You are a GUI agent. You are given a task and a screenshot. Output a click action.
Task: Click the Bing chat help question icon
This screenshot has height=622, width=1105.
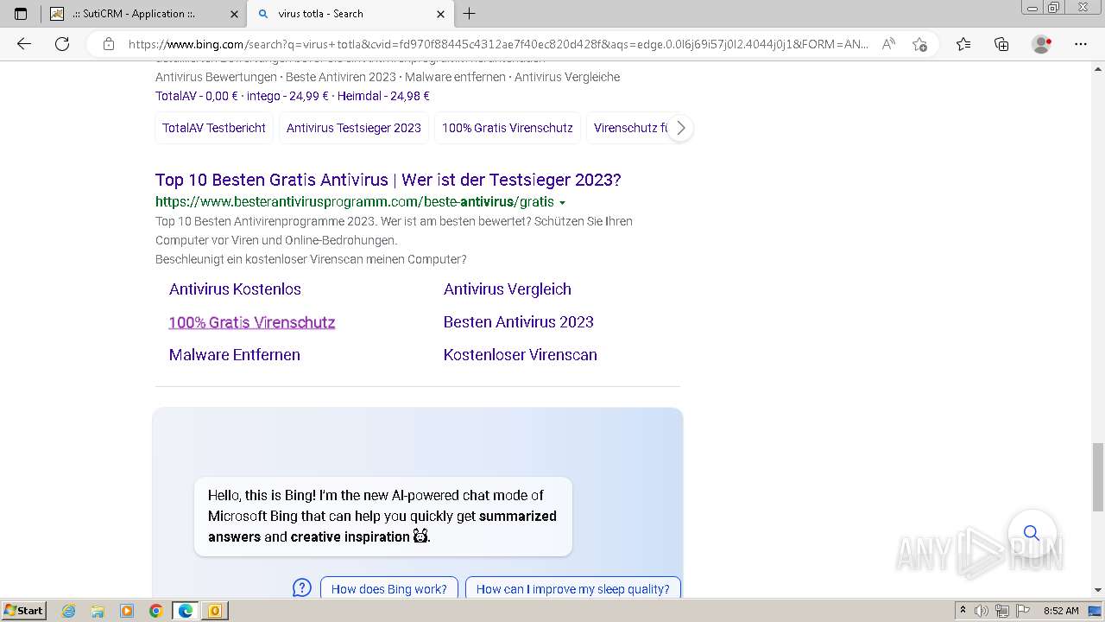point(302,588)
